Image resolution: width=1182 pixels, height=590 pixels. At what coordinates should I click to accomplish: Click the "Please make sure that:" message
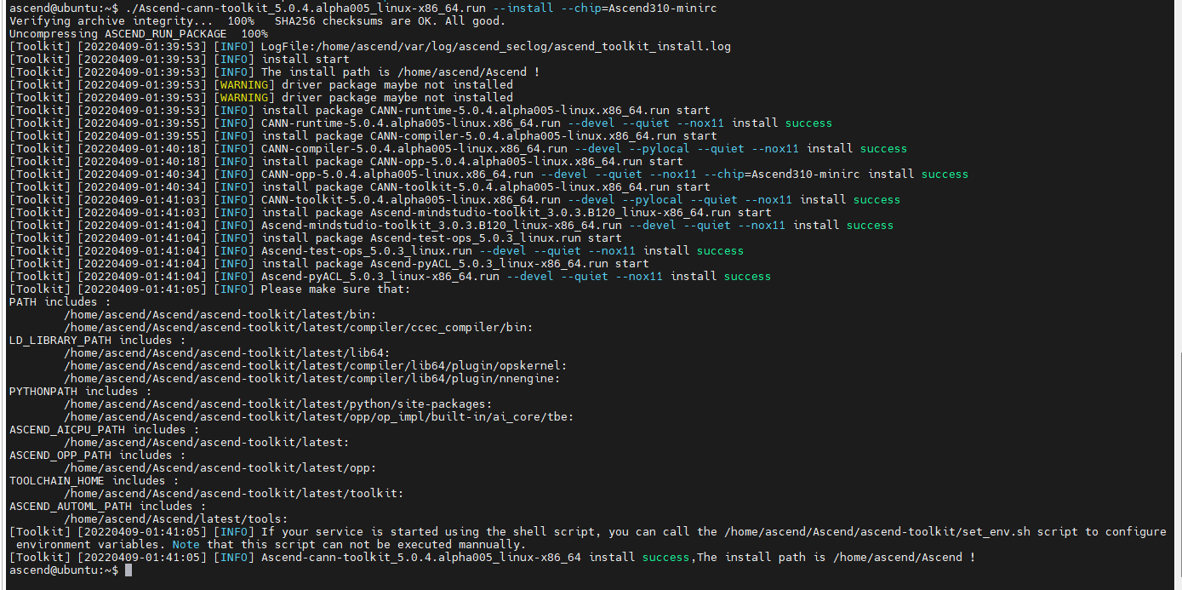click(335, 289)
